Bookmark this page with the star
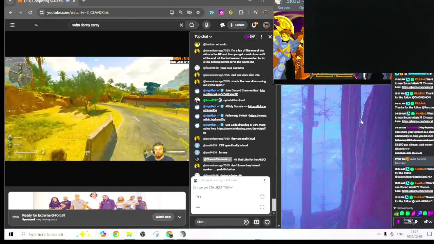Image resolution: width=434 pixels, height=244 pixels. [x=198, y=13]
